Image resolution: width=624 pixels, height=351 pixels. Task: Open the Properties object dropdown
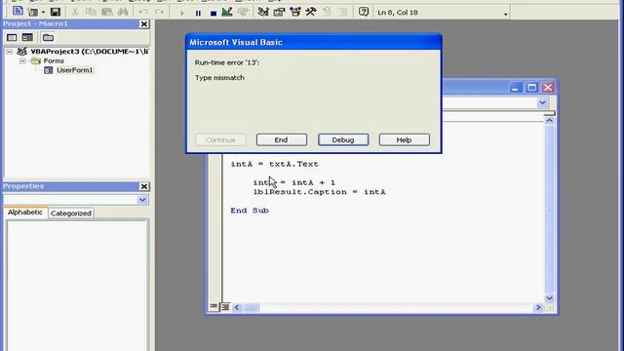coord(142,200)
